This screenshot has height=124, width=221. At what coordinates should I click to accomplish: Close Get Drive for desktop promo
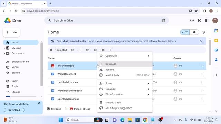pyautogui.click(x=39, y=103)
